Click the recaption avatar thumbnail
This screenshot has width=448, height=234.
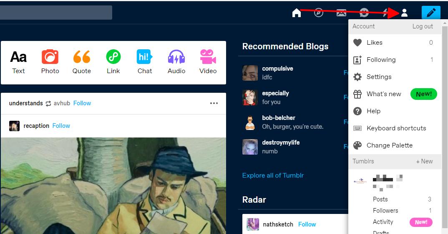[x=14, y=126]
